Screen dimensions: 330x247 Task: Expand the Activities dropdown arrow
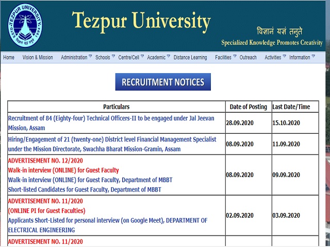pyautogui.click(x=284, y=56)
